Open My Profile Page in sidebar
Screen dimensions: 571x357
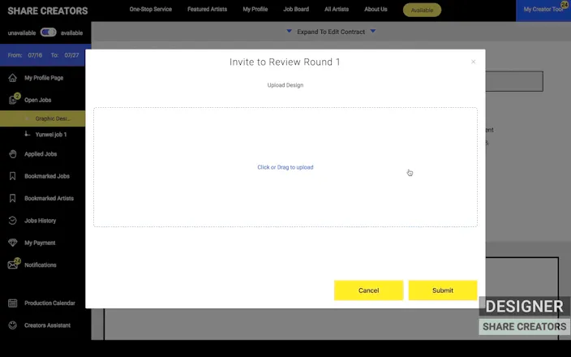[x=44, y=78]
